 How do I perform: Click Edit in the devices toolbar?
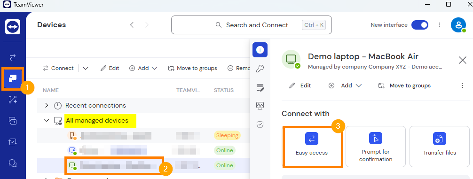pos(110,68)
